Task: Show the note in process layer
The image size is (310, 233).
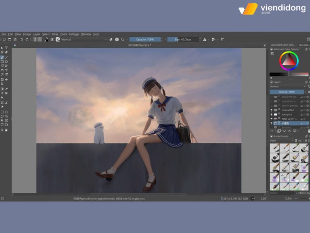Action: (x=271, y=106)
